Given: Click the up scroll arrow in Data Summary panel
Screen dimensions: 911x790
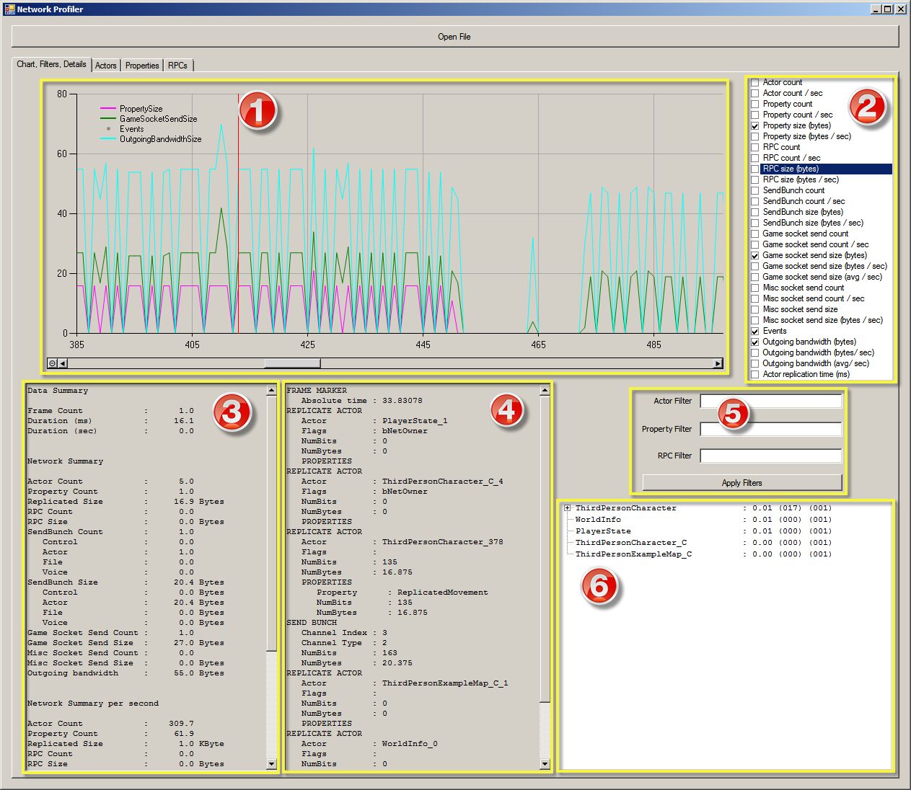Looking at the screenshot, I should point(272,390).
